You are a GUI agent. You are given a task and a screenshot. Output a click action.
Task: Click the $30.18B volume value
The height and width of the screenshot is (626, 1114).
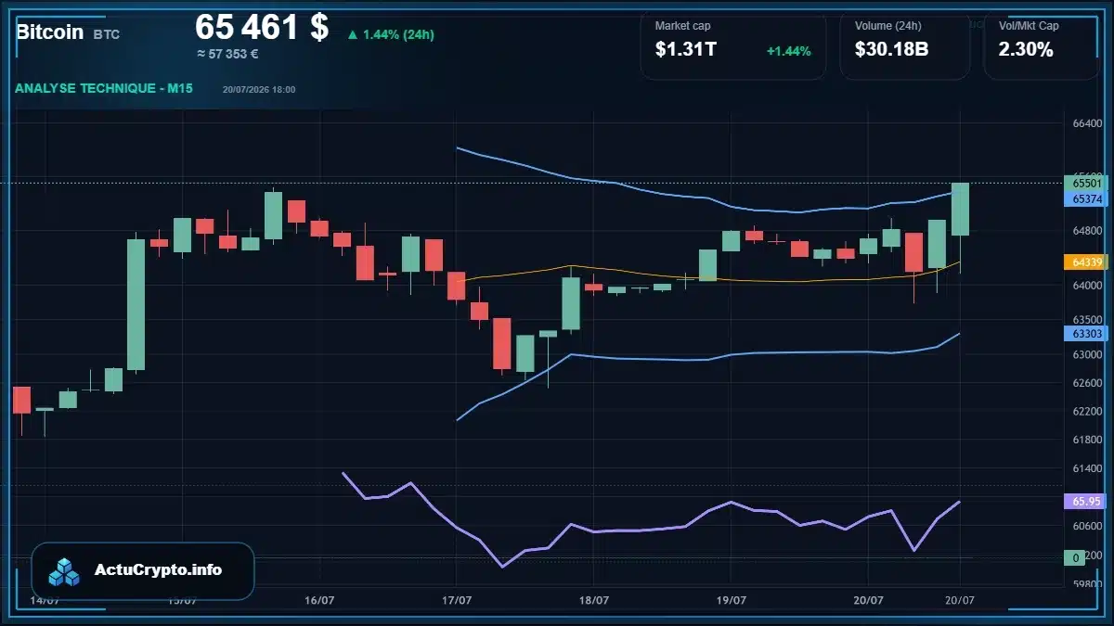(x=891, y=50)
